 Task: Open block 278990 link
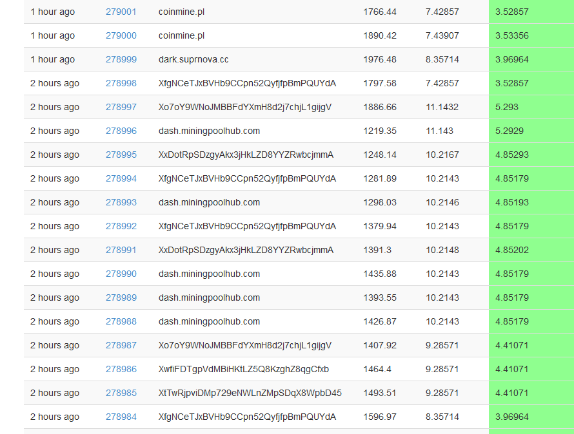(121, 274)
